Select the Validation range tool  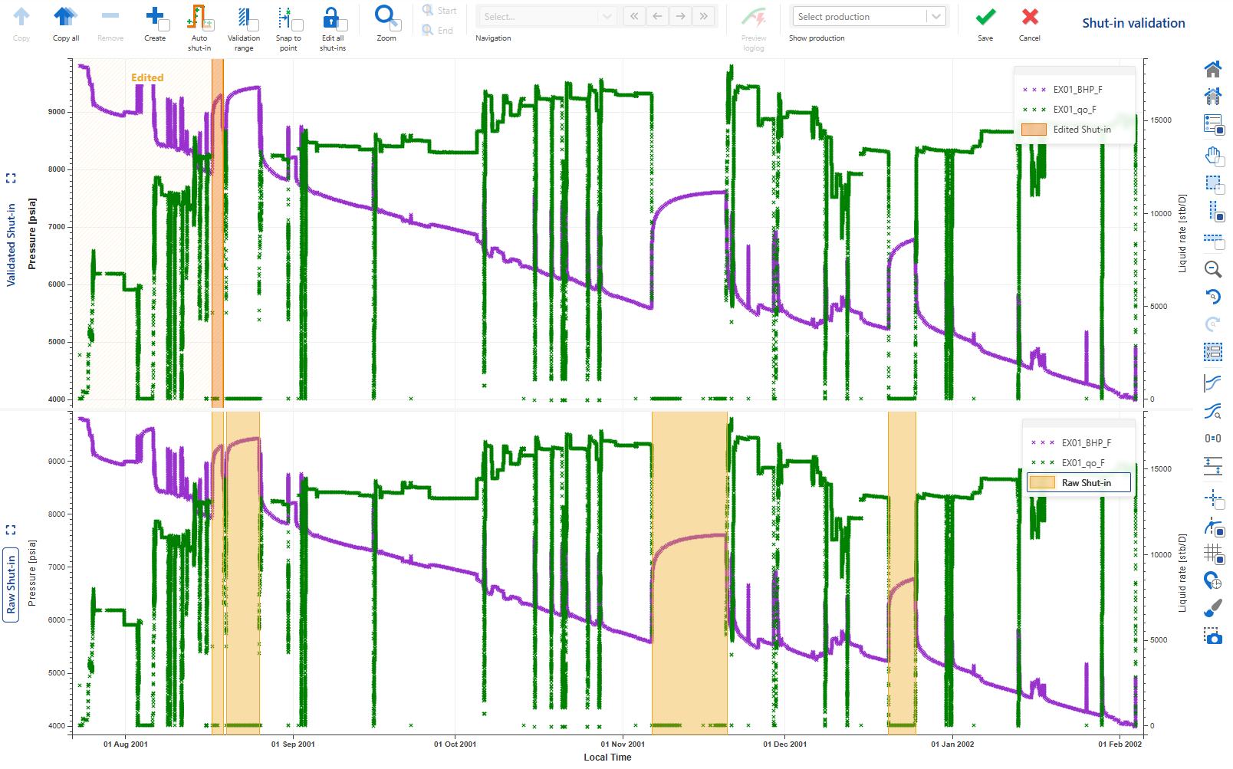point(244,18)
